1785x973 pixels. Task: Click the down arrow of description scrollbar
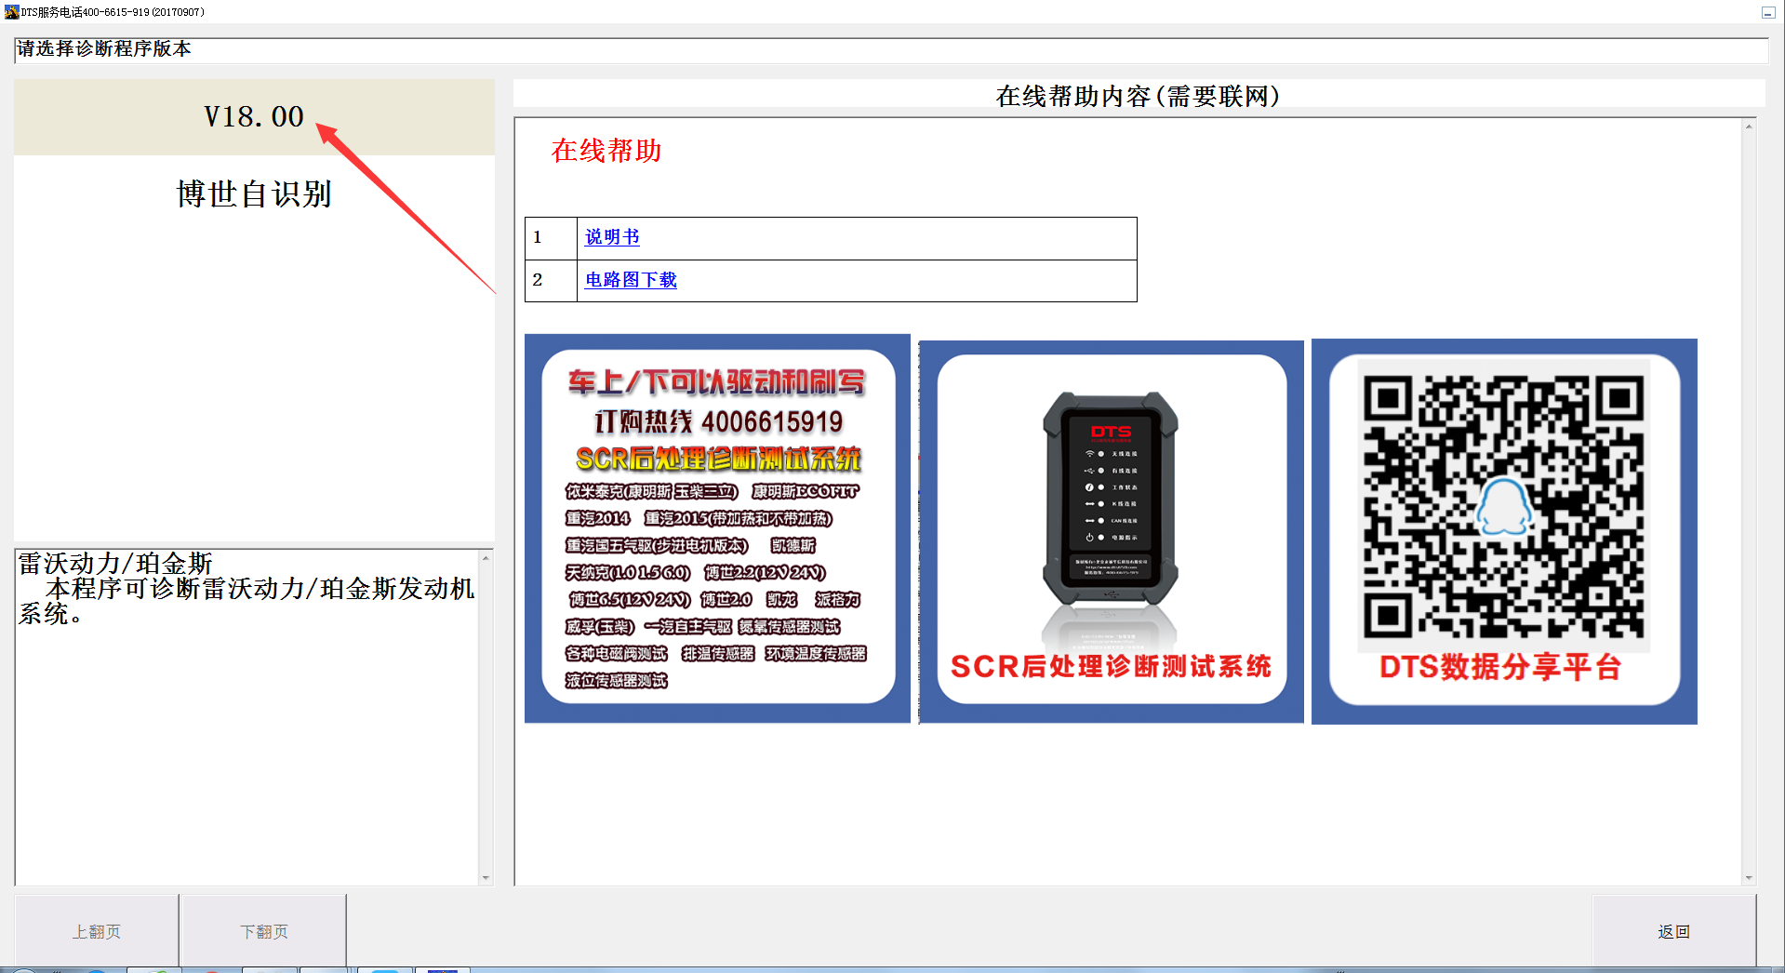click(x=486, y=877)
